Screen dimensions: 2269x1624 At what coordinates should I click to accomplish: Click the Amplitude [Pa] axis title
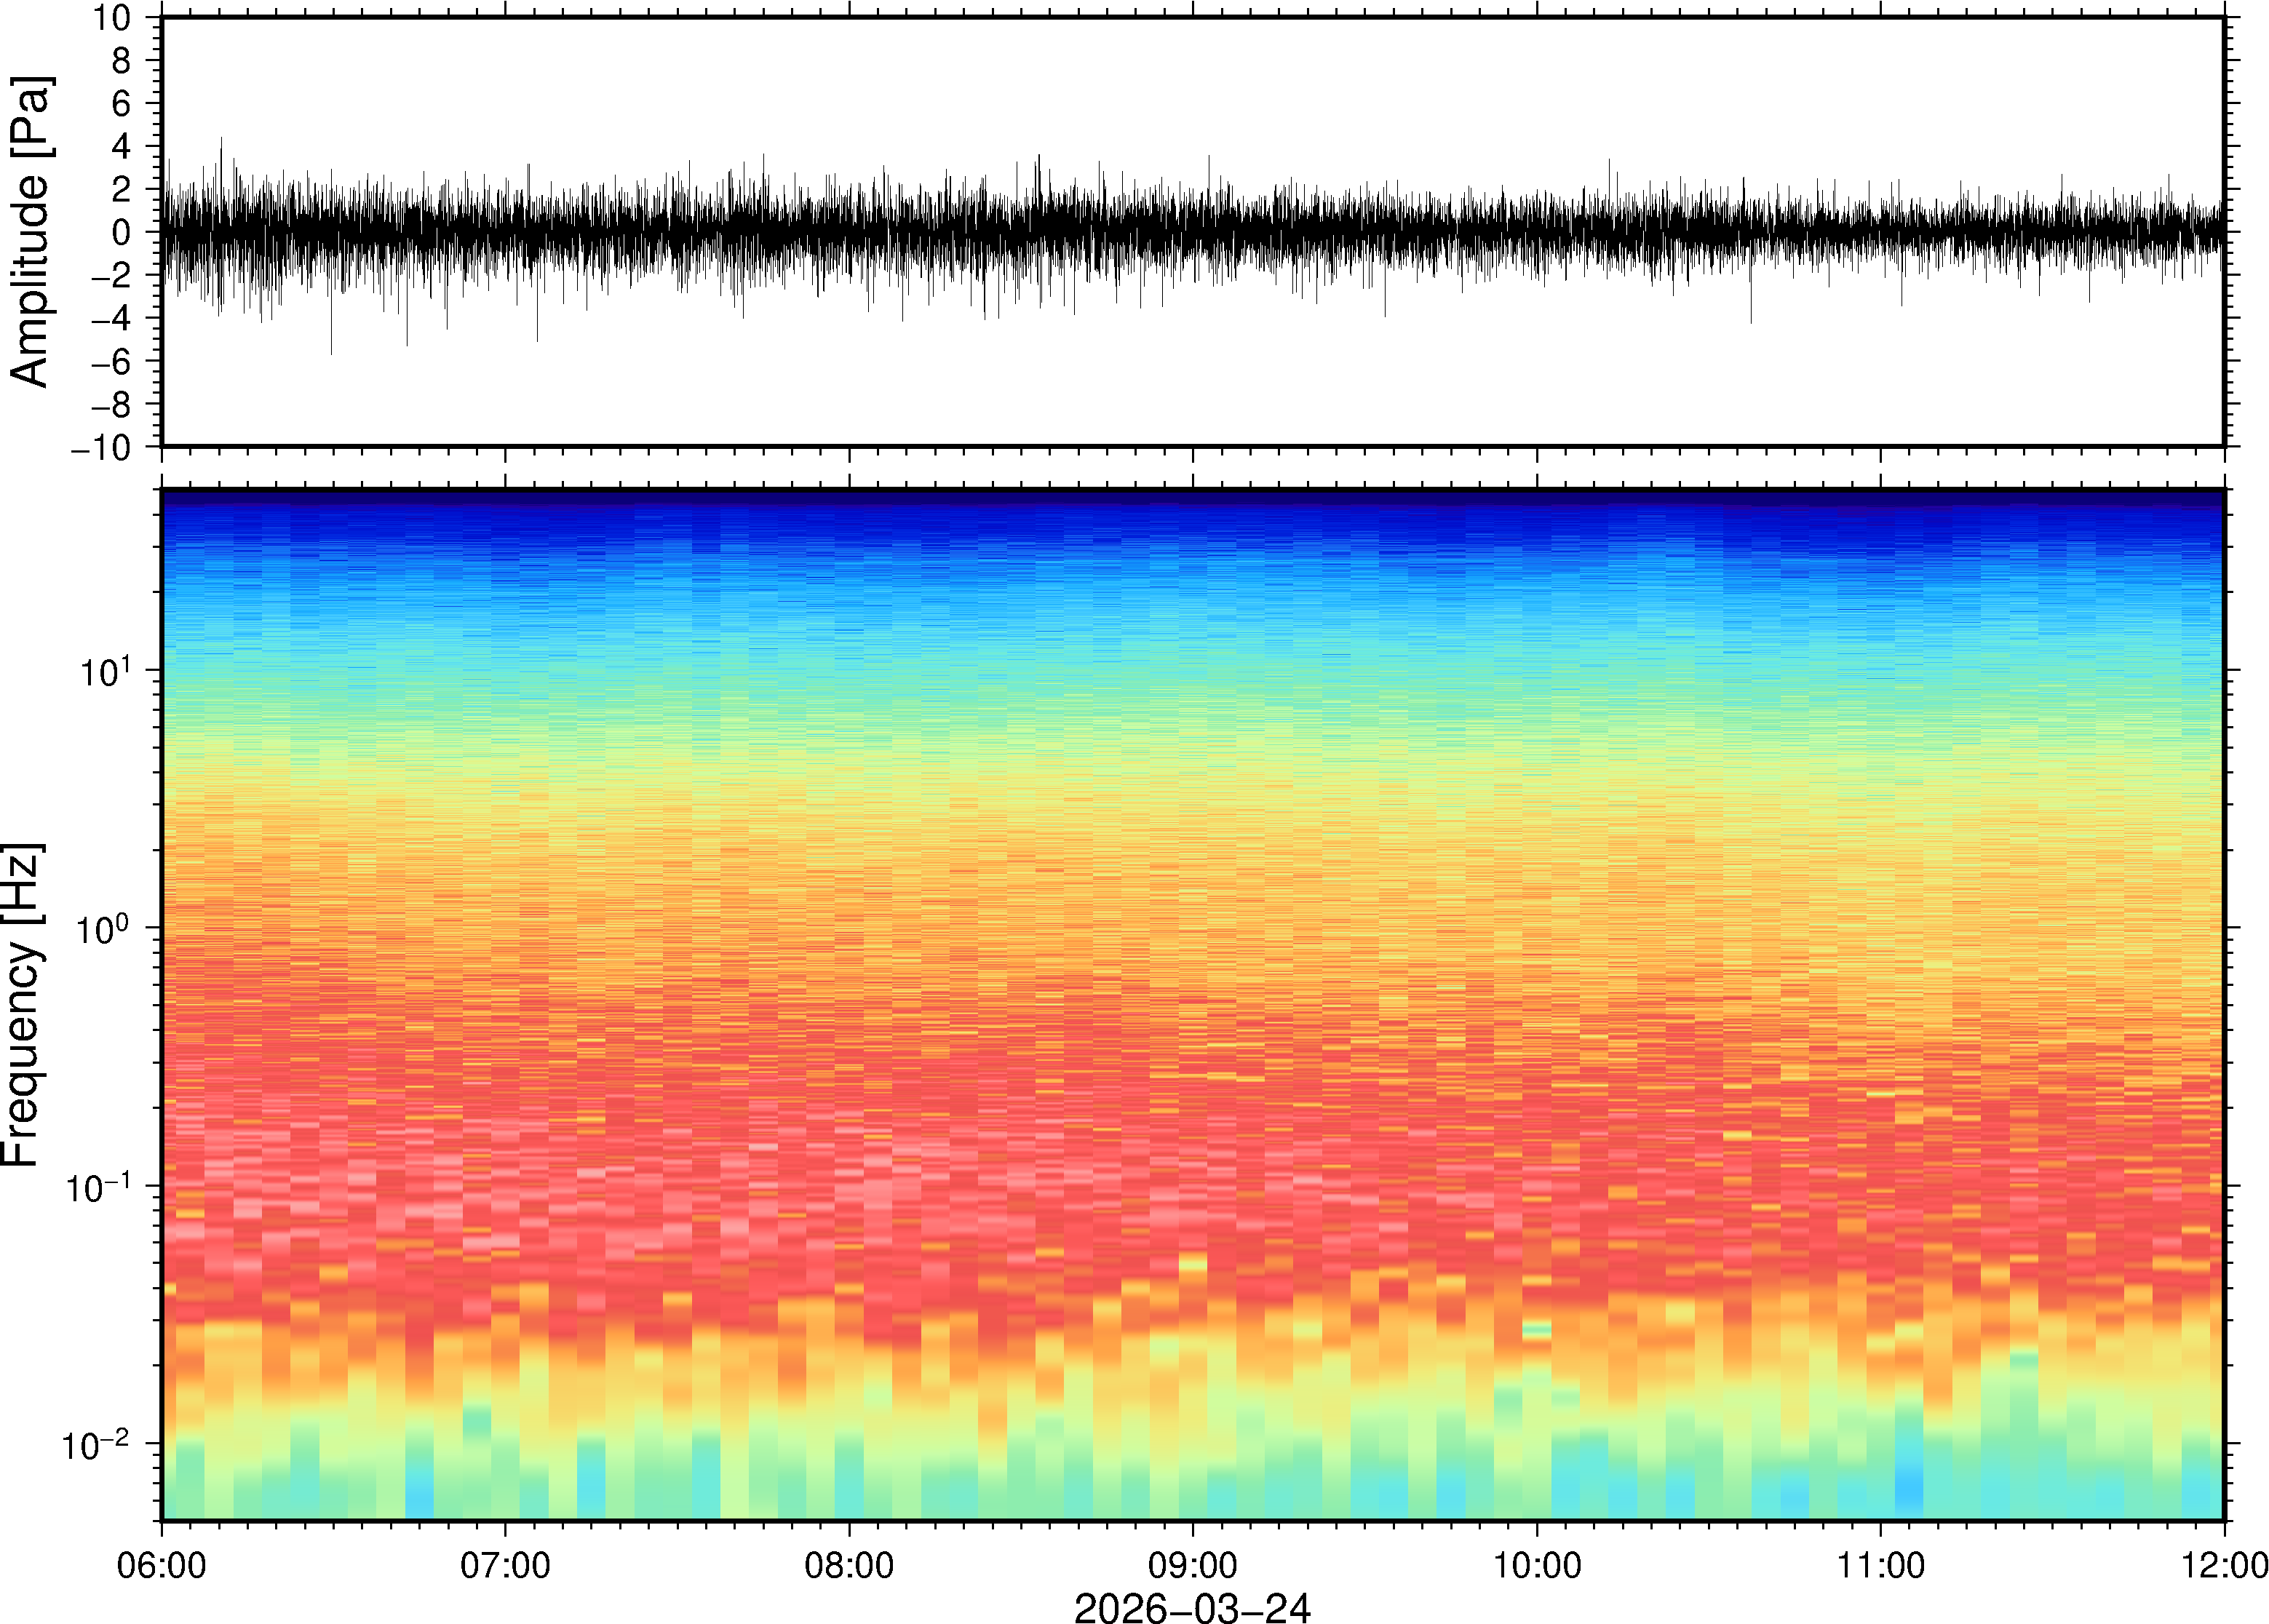30,231
